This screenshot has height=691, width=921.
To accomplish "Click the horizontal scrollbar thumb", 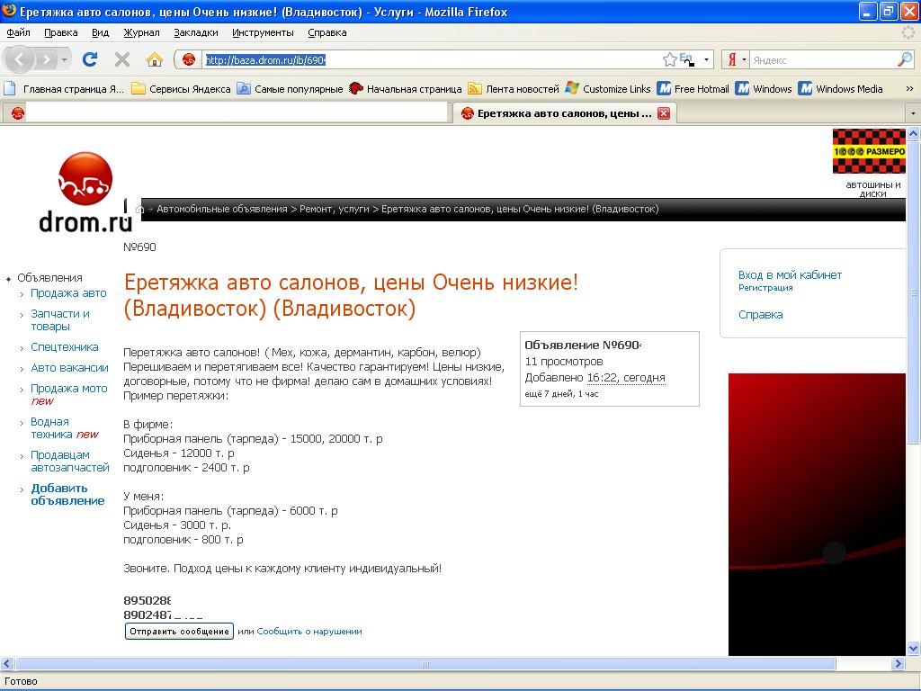I will [x=426, y=664].
